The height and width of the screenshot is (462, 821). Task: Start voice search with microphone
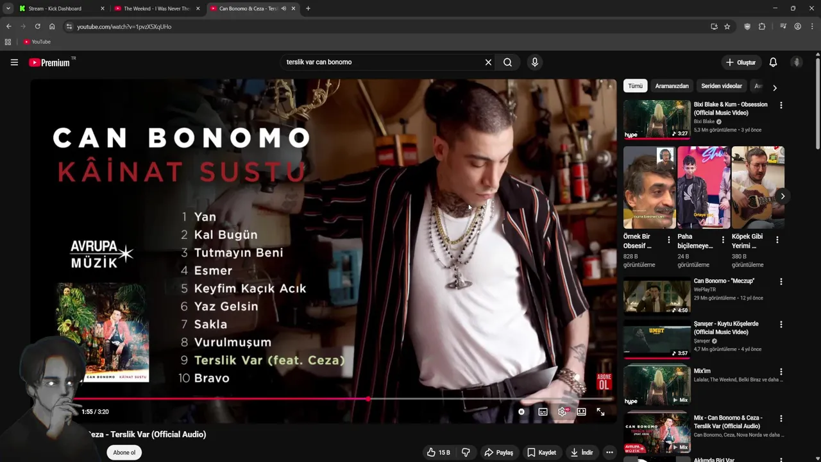click(x=535, y=62)
